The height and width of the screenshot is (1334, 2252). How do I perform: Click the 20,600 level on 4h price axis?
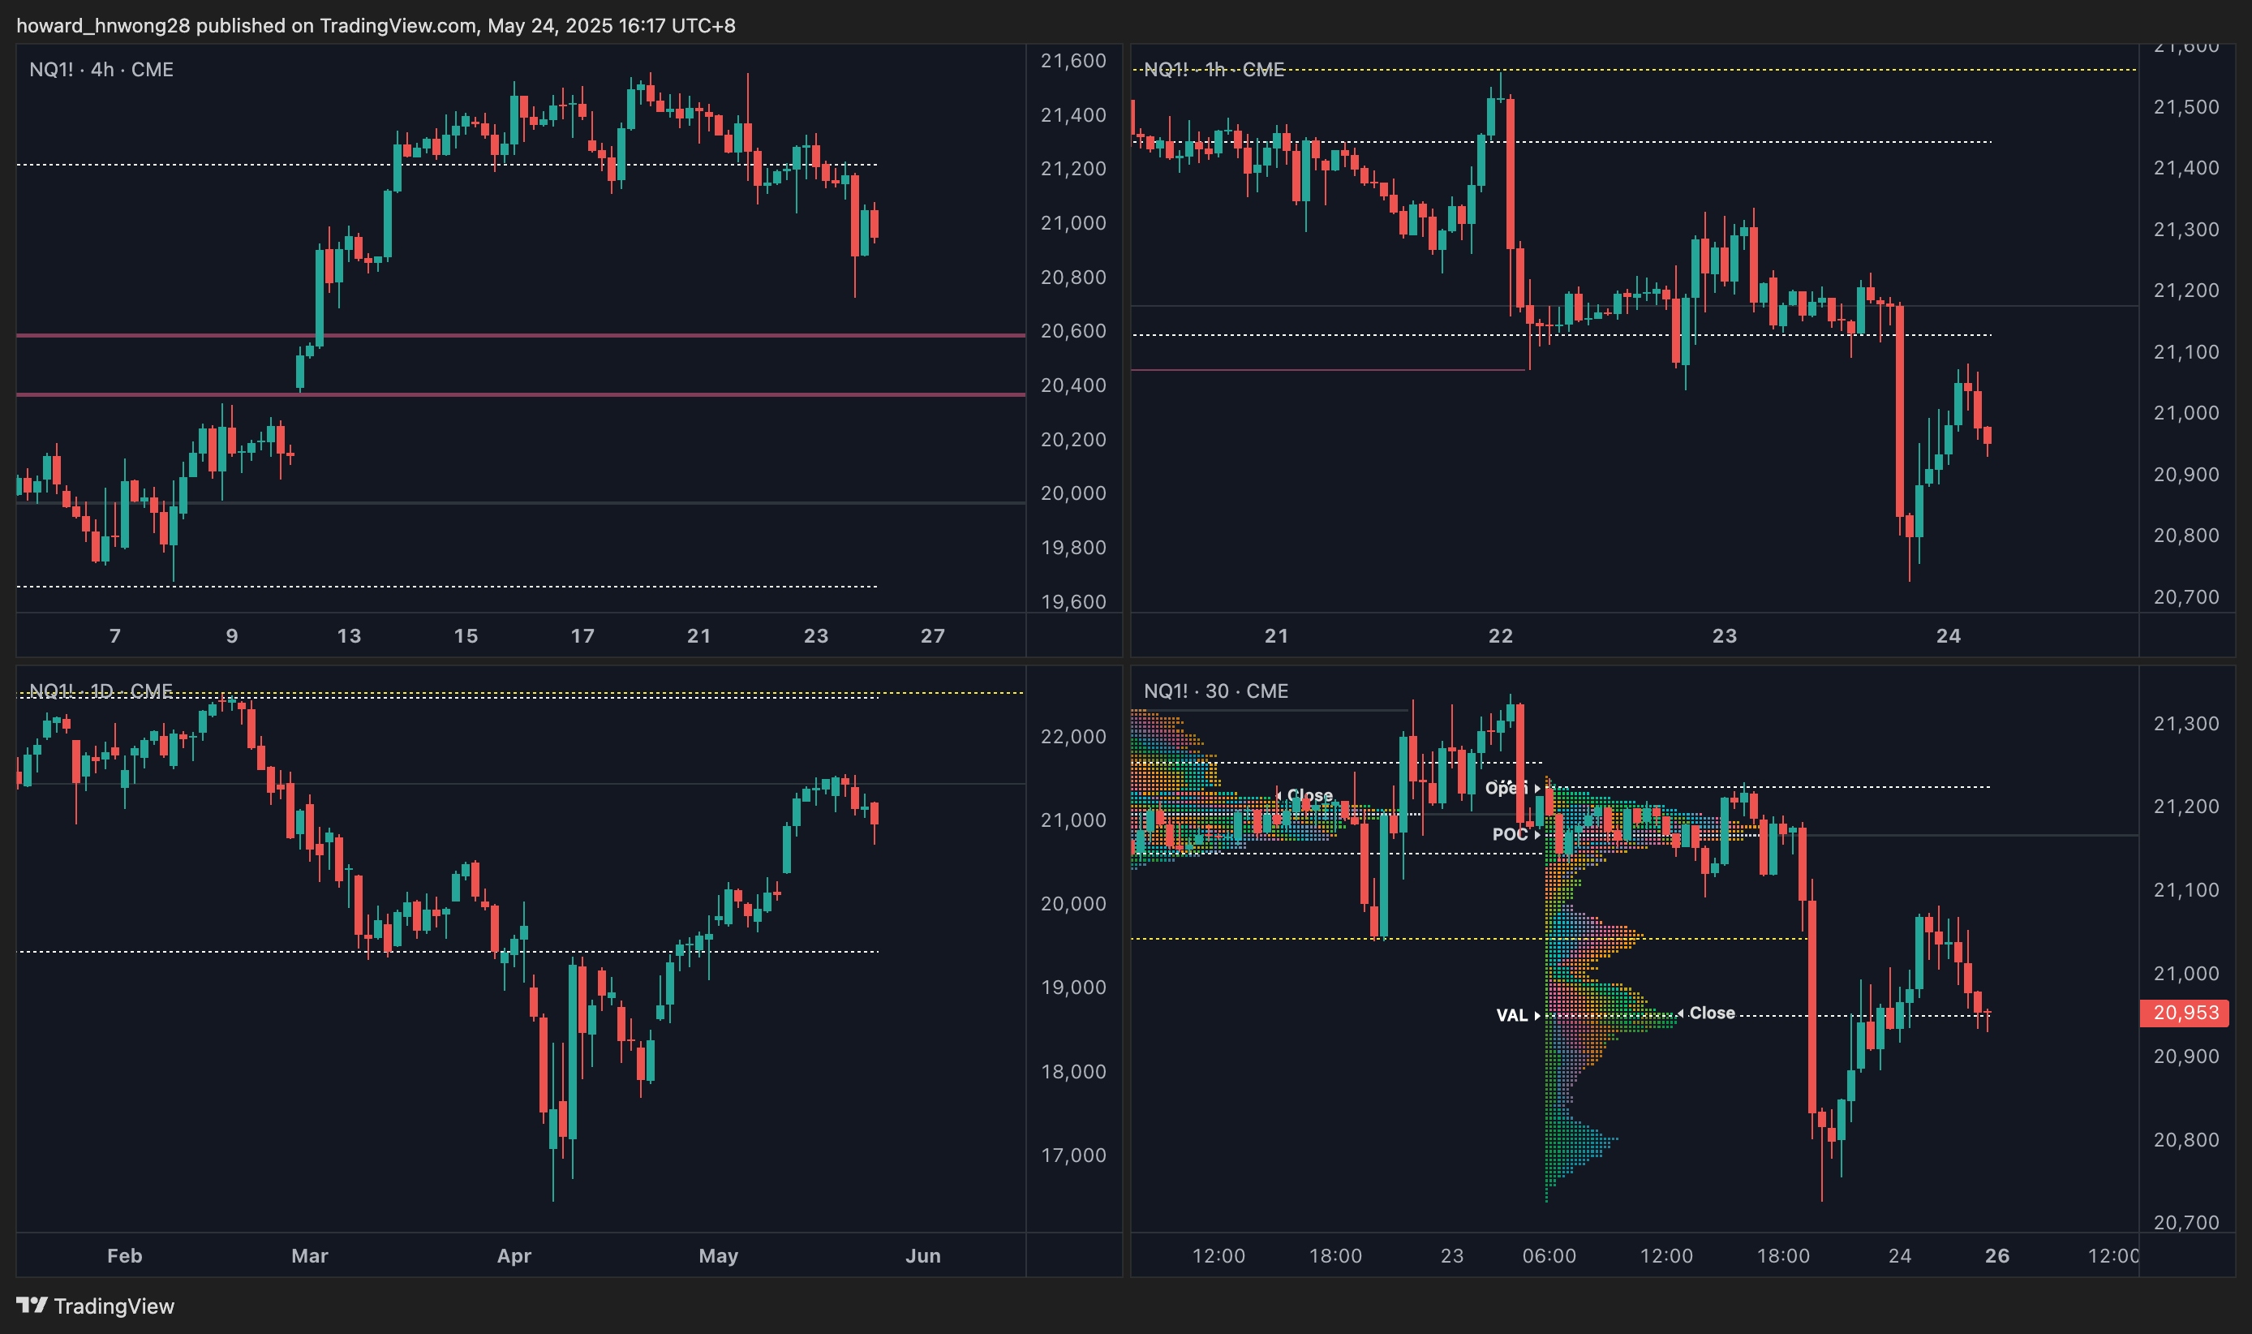[1073, 331]
